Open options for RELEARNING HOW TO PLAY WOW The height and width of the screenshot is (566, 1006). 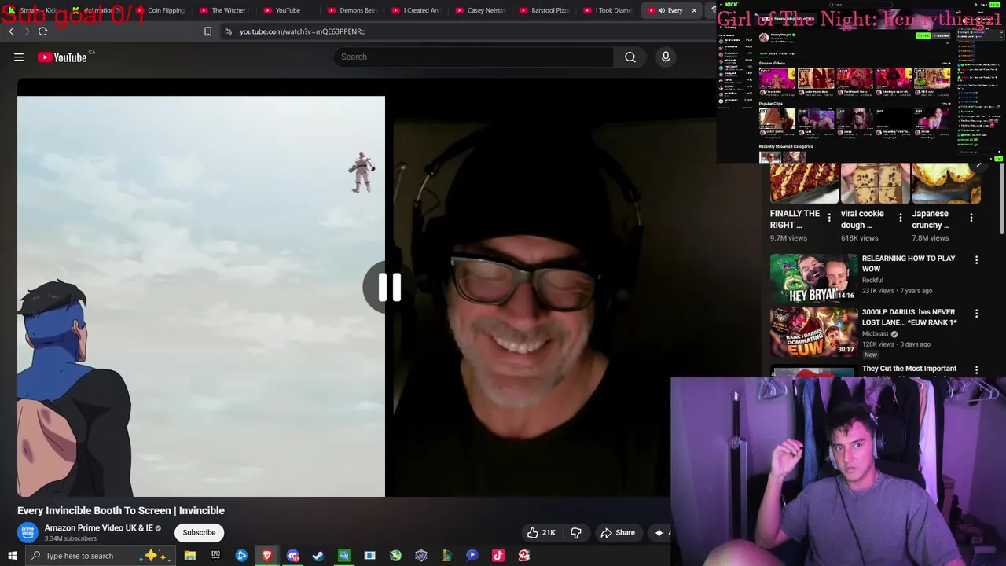click(x=976, y=259)
